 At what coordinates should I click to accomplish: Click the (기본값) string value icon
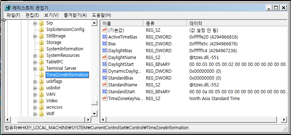point(105,30)
